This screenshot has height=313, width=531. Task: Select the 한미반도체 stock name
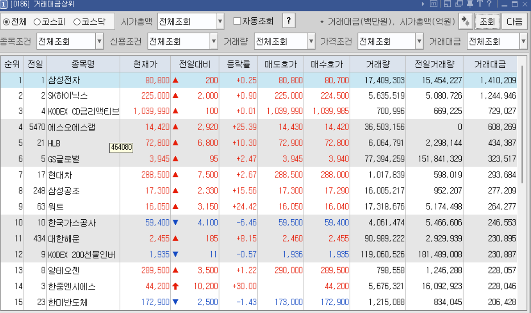tap(68, 302)
